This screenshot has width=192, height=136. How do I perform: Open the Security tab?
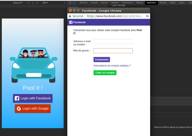click(x=163, y=2)
